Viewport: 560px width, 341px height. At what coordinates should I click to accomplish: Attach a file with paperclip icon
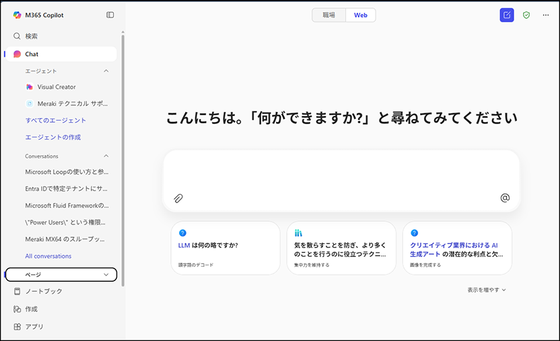pos(178,198)
